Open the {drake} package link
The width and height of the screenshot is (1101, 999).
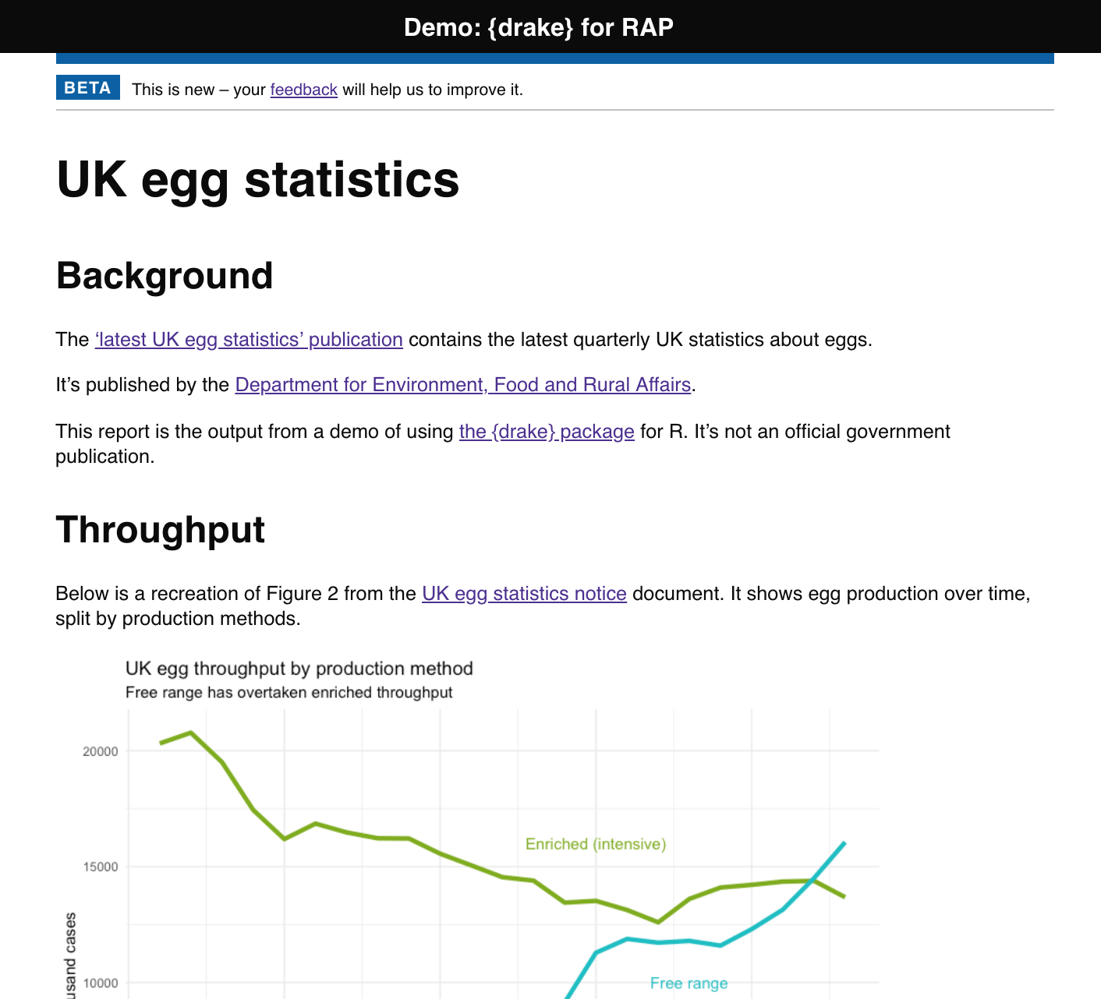(x=546, y=431)
